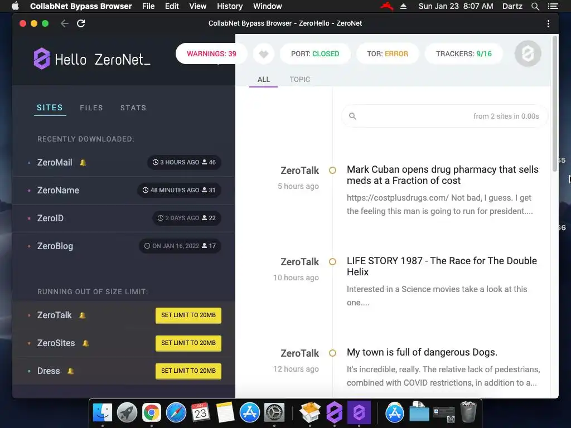This screenshot has height=428, width=571.
Task: Open Notes in the dock
Action: [225, 413]
